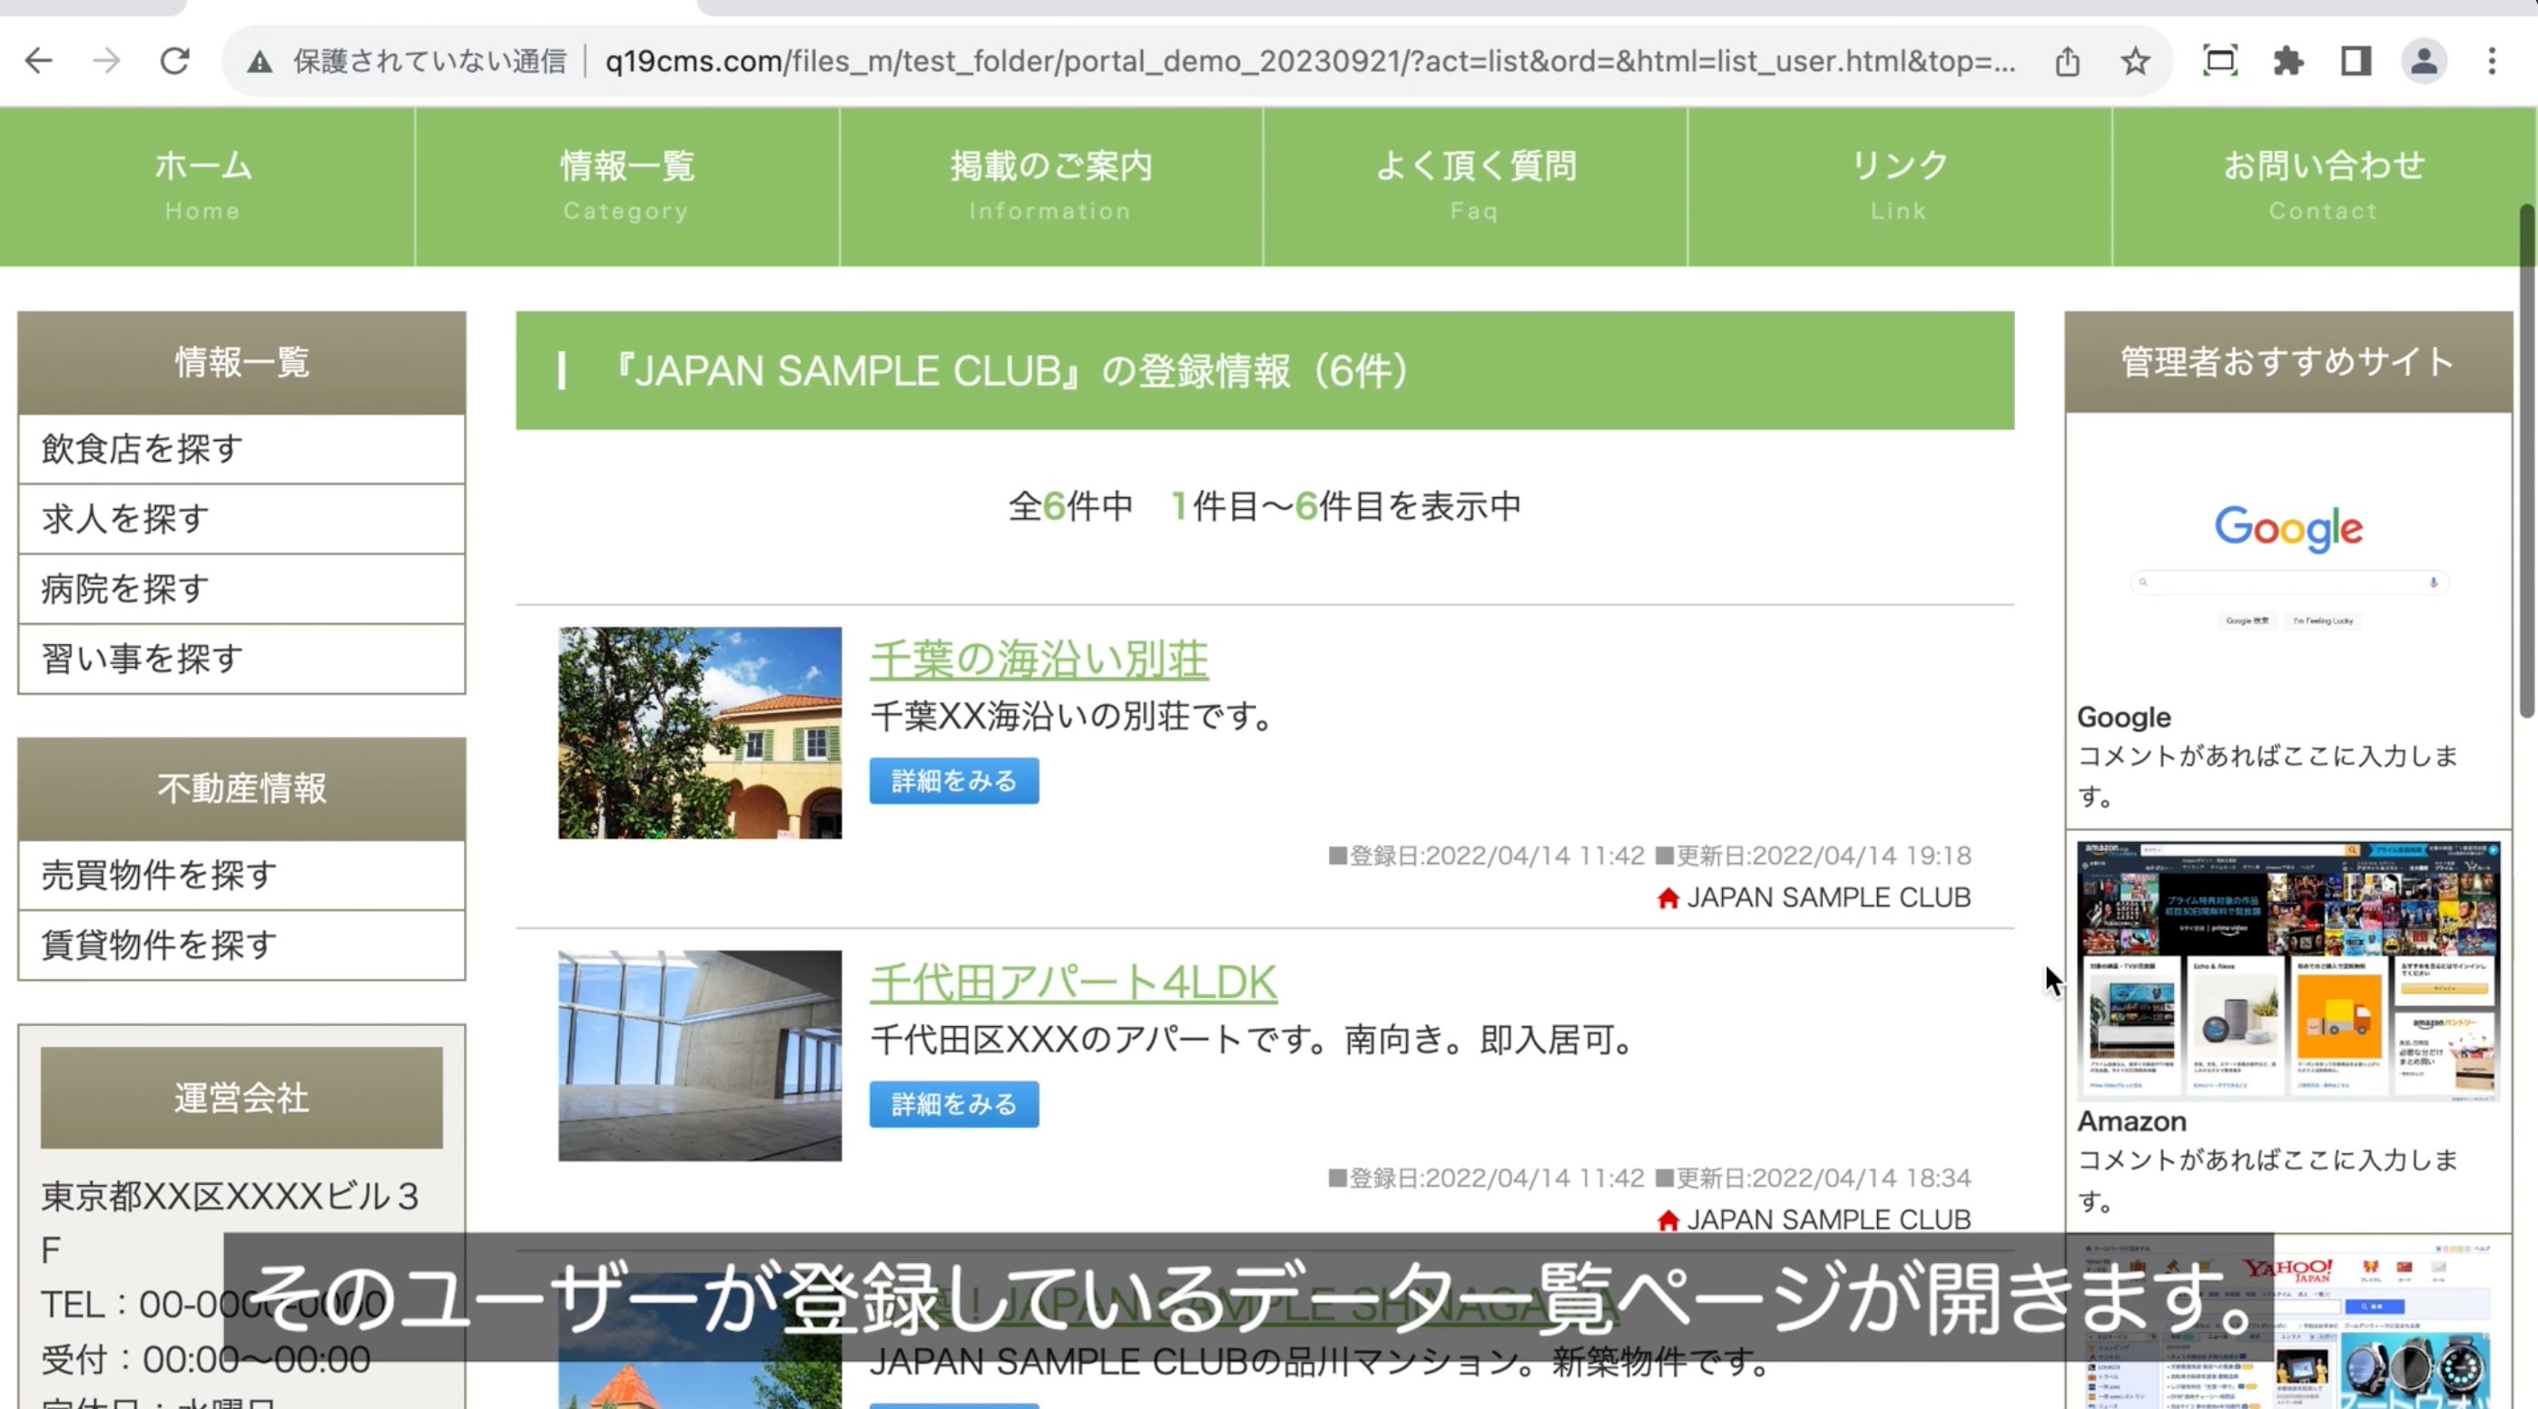The height and width of the screenshot is (1409, 2538).
Task: Open the 情報一覧 Category nav item
Action: point(626,186)
